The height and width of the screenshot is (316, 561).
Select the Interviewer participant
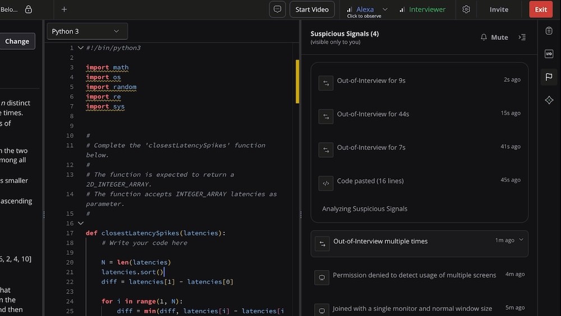coord(427,10)
